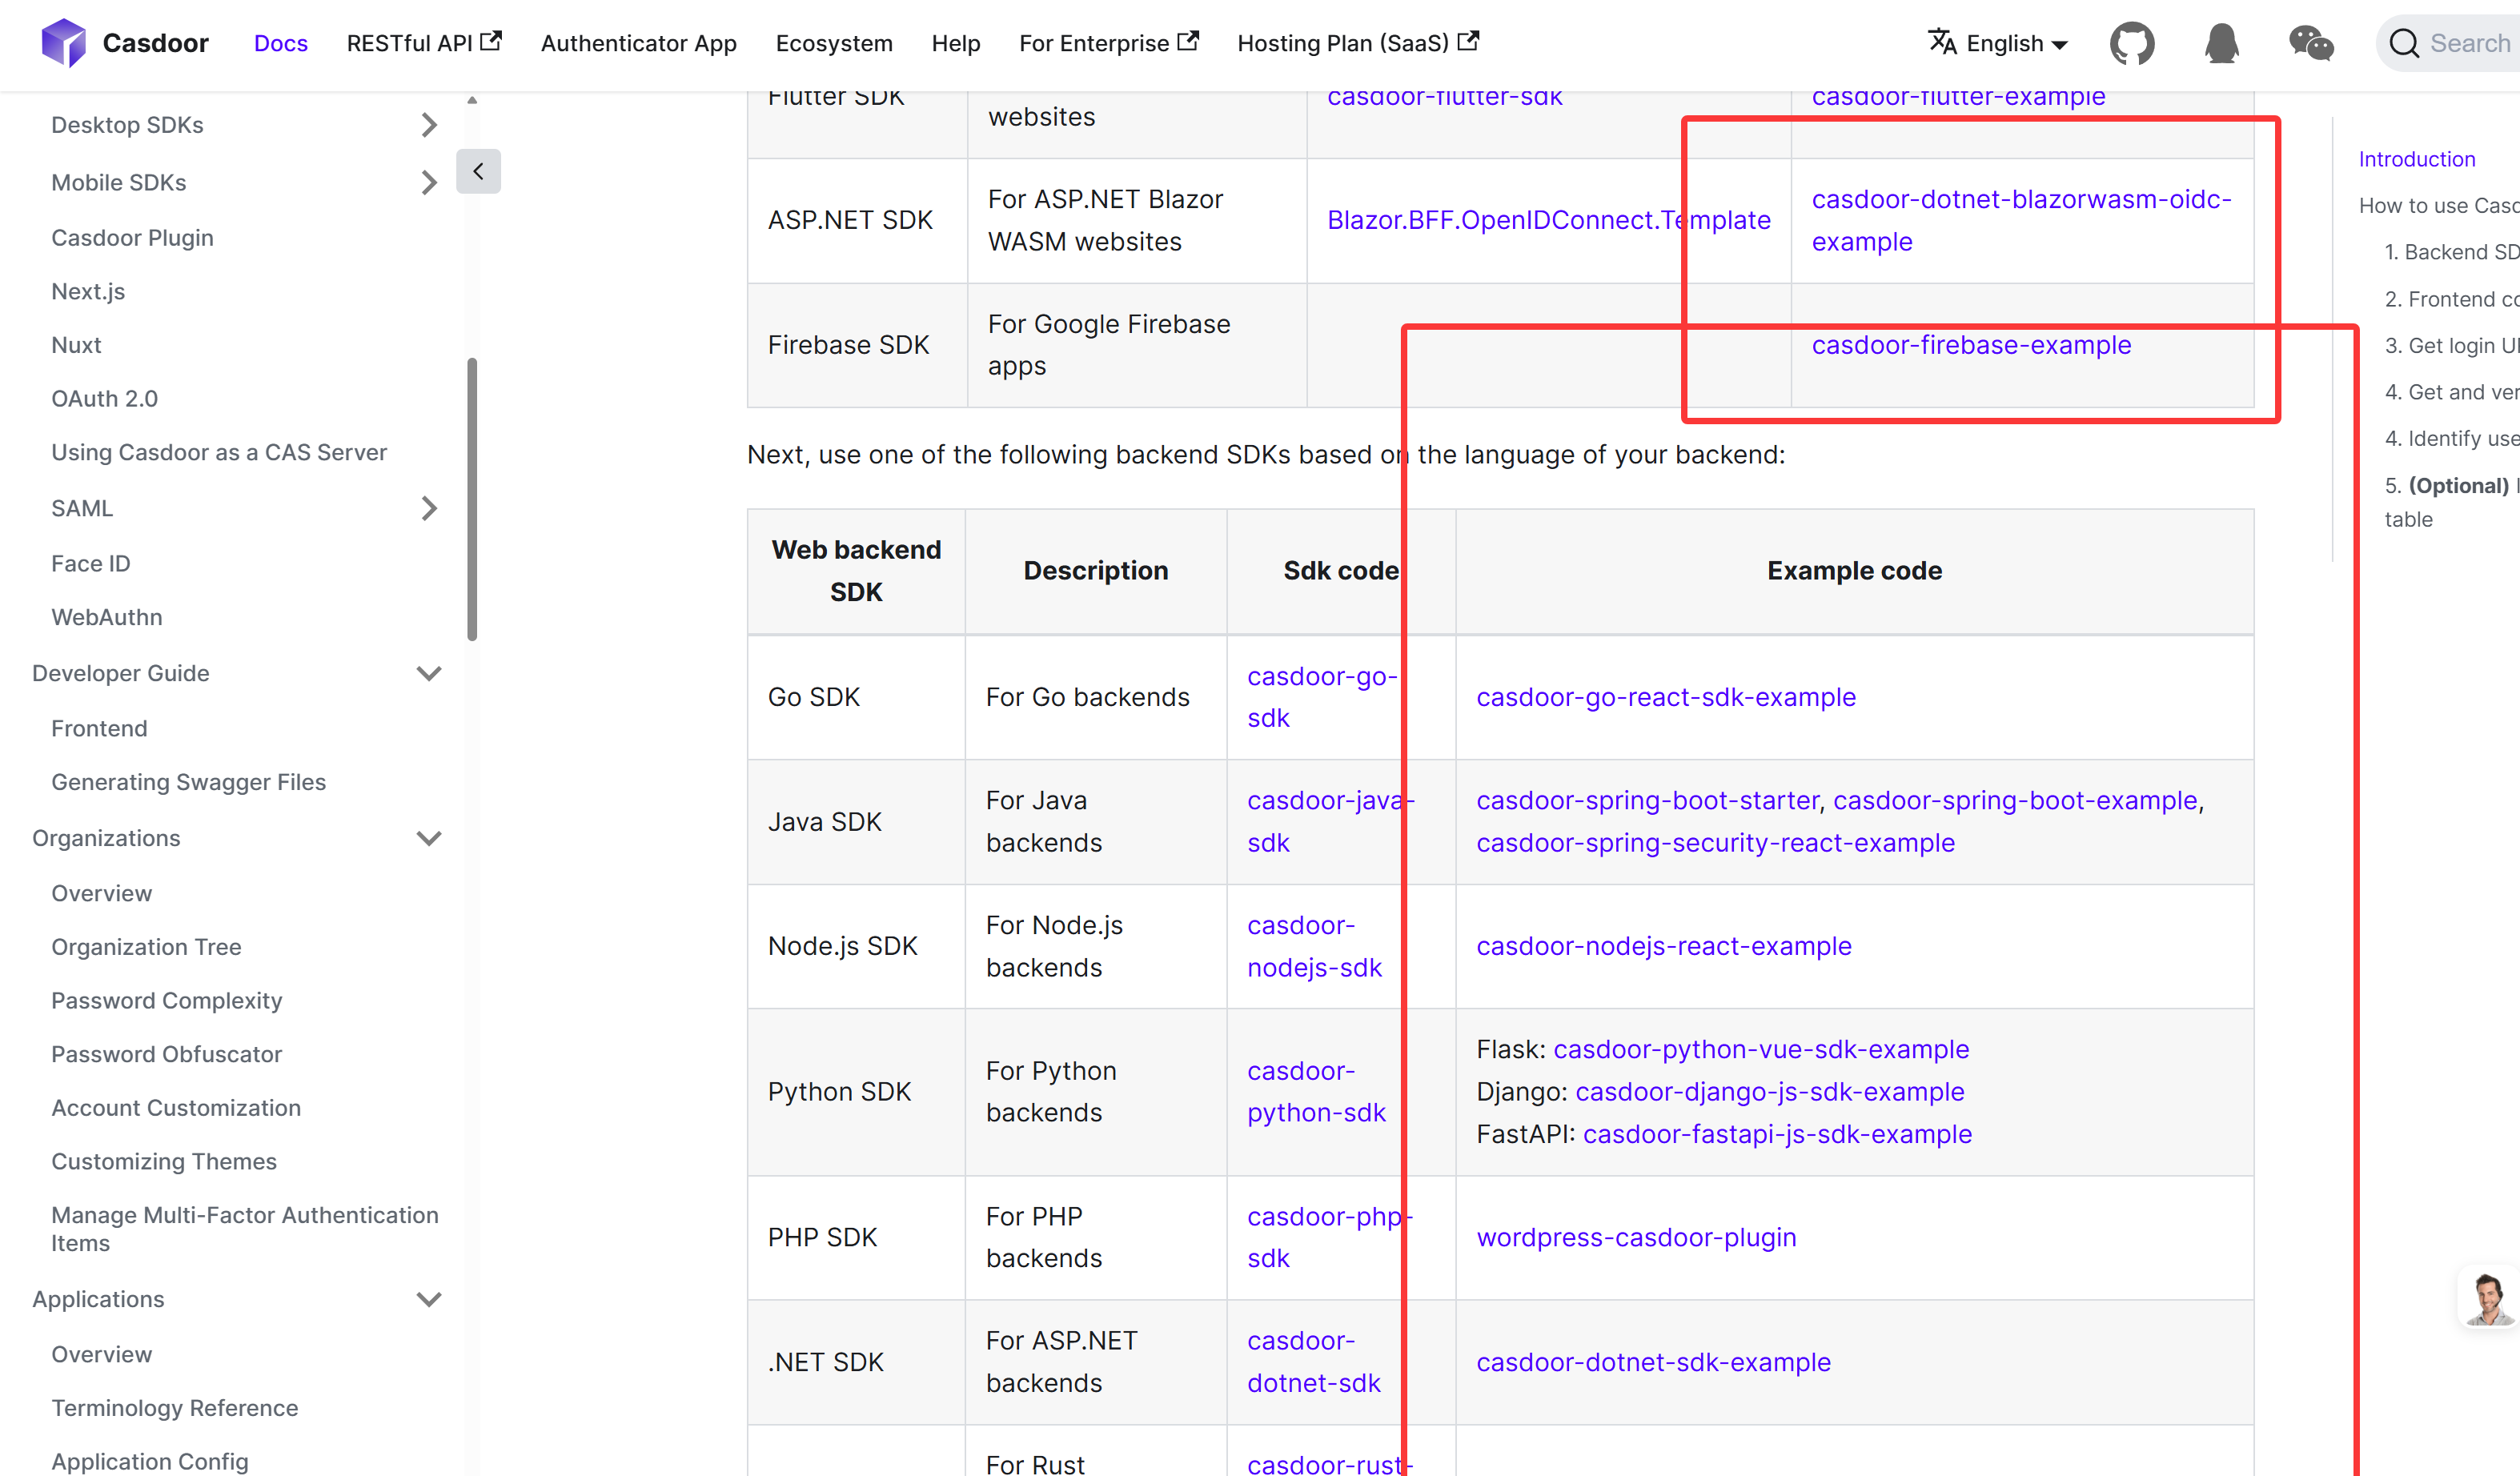Open casdoor-spring-boot-starter link
Screen dimensions: 2520x1476
[1647, 800]
